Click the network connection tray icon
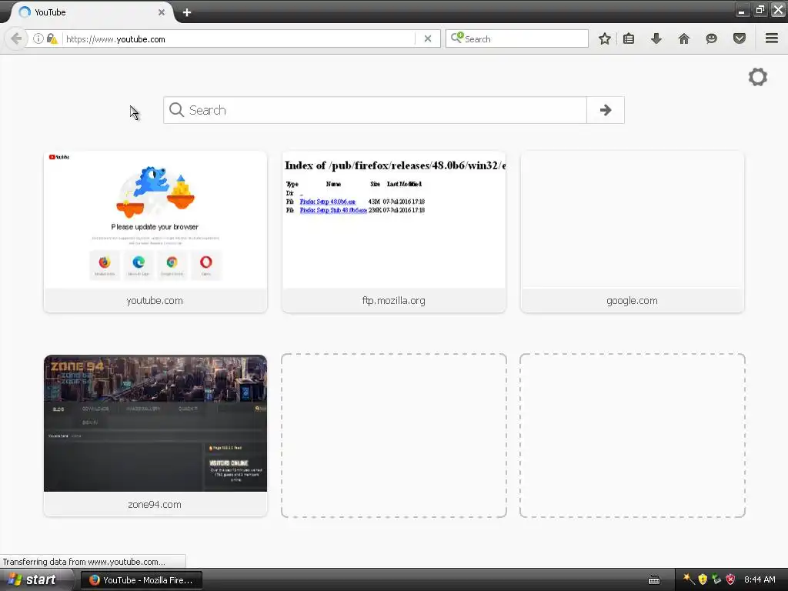788x591 pixels. pos(716,579)
